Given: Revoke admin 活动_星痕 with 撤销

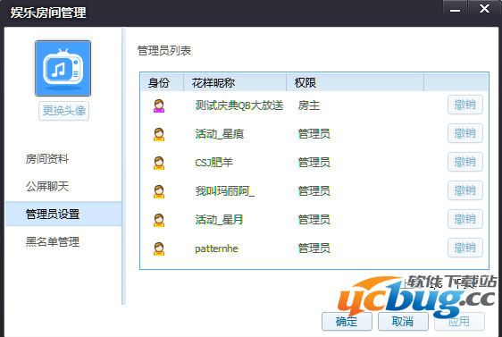Looking at the screenshot, I should [x=464, y=133].
